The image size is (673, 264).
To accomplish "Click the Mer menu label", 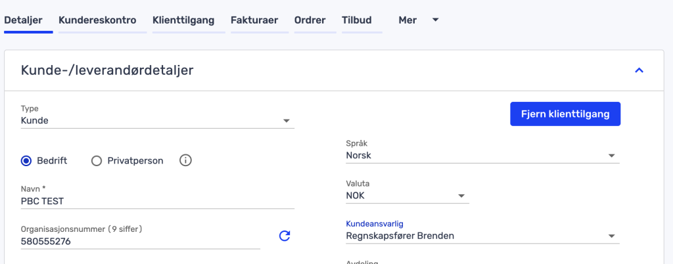I will (x=407, y=20).
